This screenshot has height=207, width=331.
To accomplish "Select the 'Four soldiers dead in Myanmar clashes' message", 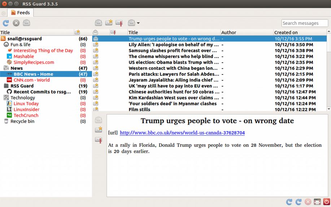I will coord(209,104).
